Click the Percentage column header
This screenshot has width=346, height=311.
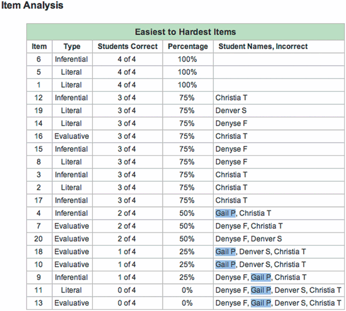tap(188, 46)
